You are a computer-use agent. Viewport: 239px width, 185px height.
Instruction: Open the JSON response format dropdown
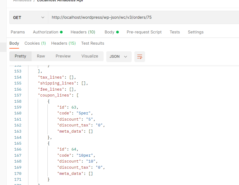click(119, 56)
